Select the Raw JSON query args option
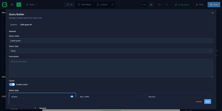 (111, 95)
